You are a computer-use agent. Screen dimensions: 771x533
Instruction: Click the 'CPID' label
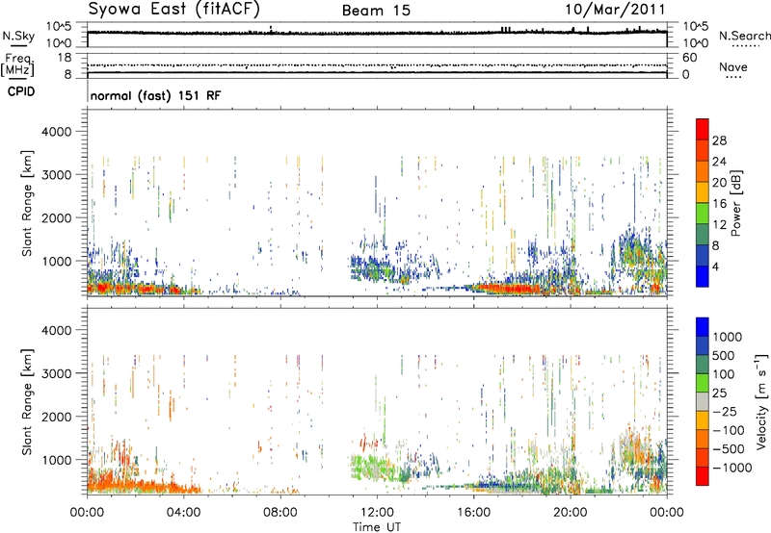click(21, 91)
